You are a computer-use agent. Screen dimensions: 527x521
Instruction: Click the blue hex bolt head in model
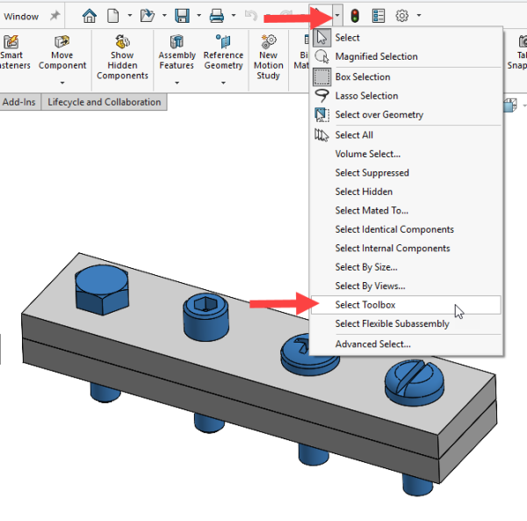[103, 287]
